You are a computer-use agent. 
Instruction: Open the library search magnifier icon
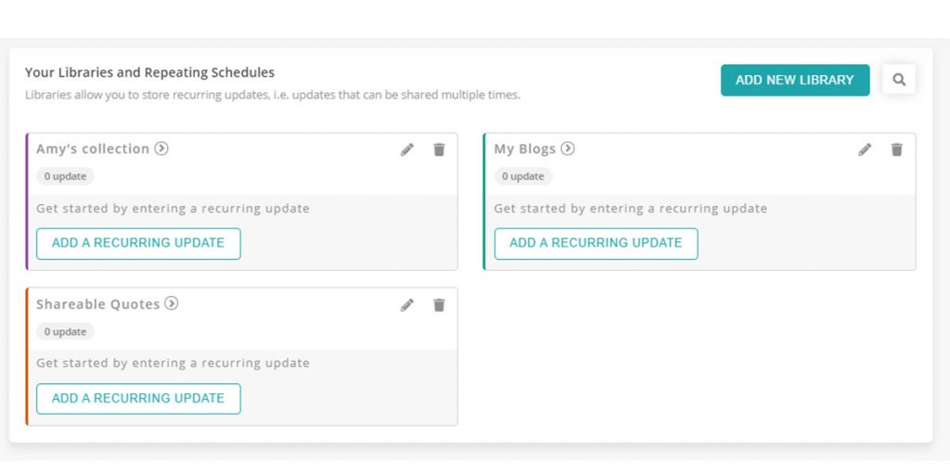tap(899, 80)
